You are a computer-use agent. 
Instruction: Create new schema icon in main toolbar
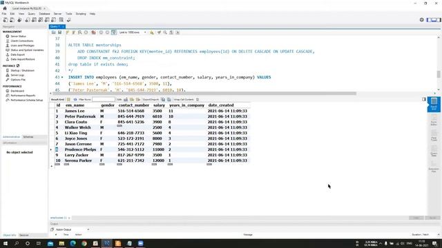(28, 20)
